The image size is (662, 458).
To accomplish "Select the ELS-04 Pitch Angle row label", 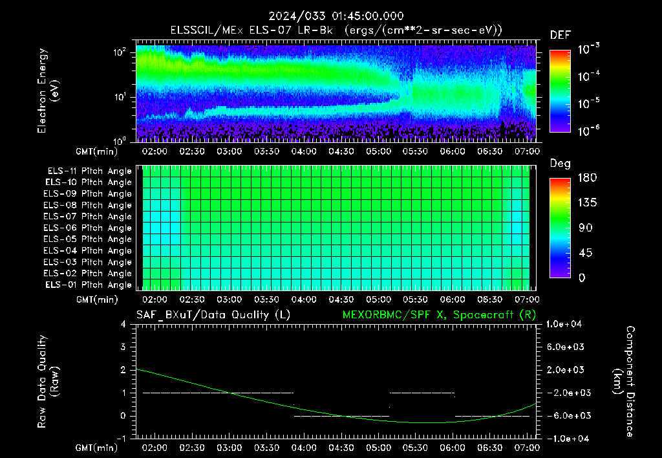I will click(87, 250).
